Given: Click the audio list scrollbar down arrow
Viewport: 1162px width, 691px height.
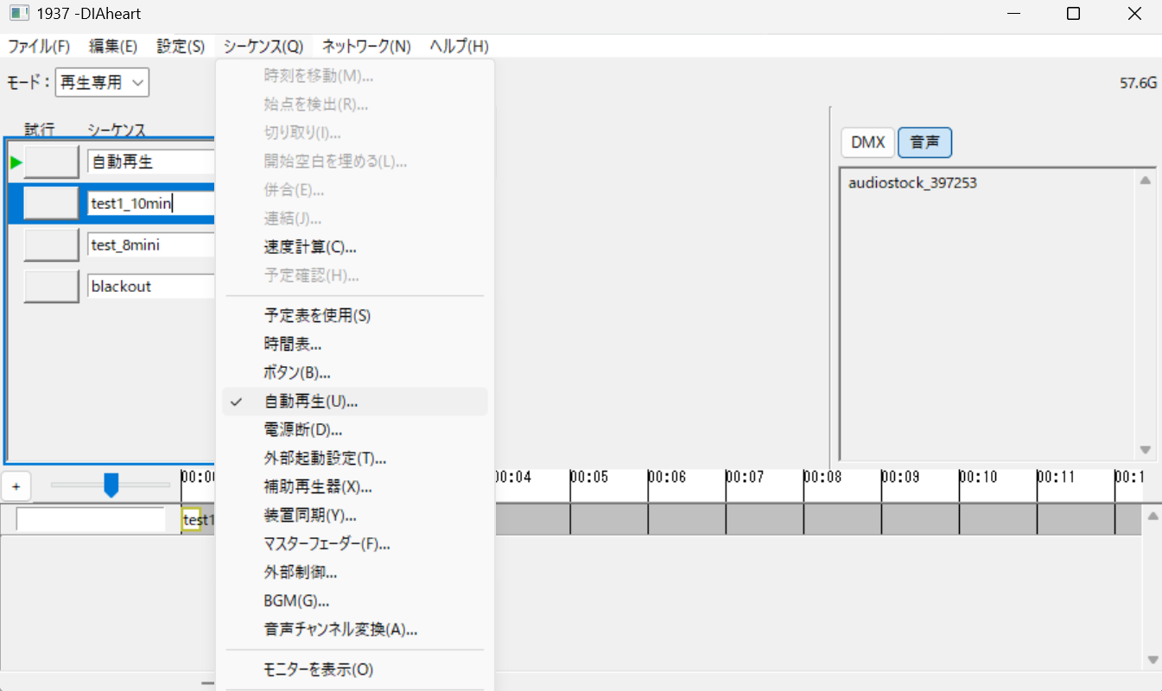Looking at the screenshot, I should coord(1146,450).
